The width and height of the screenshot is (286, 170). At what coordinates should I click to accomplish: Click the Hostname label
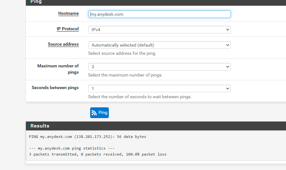[x=68, y=14]
